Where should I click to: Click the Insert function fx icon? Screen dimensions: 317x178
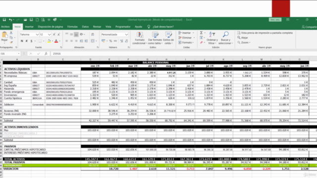click(46, 54)
